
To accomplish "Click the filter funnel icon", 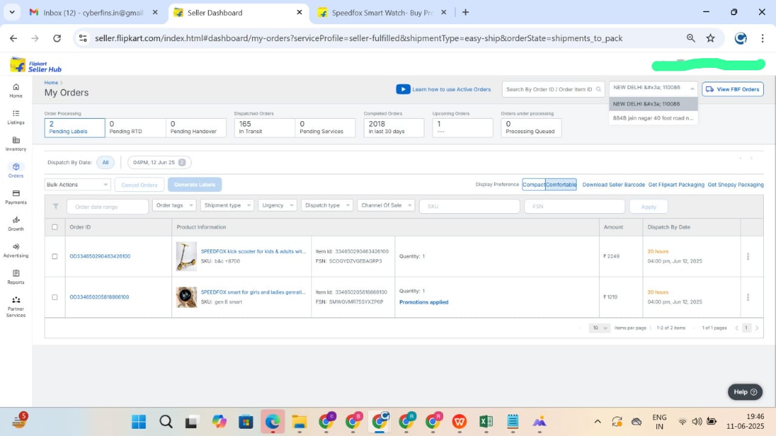I will [x=56, y=206].
